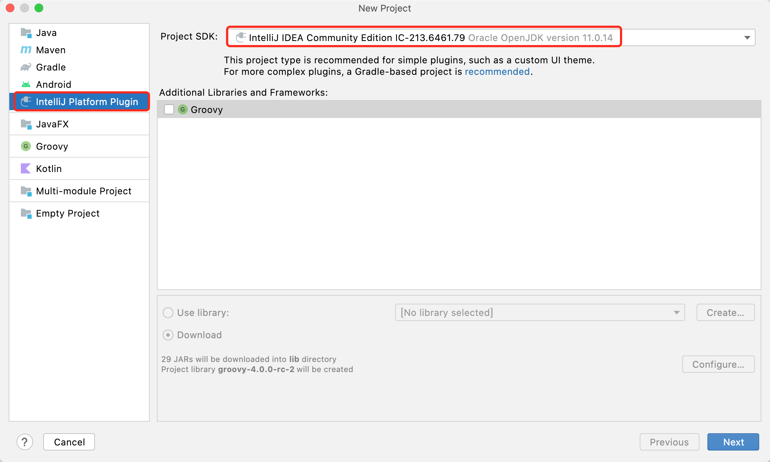770x462 pixels.
Task: Click the Empty Project folder icon
Action: (26, 213)
